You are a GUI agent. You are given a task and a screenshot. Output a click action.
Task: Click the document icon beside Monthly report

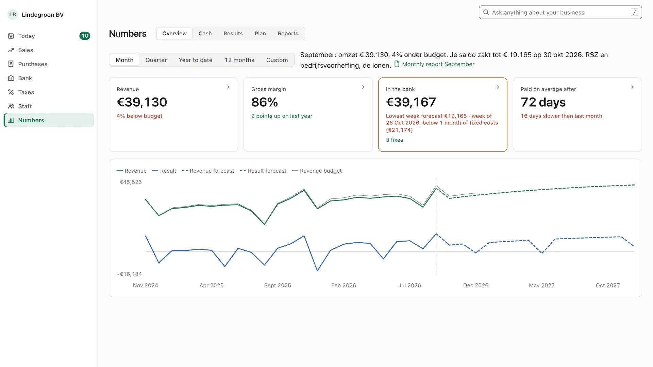[x=397, y=64]
